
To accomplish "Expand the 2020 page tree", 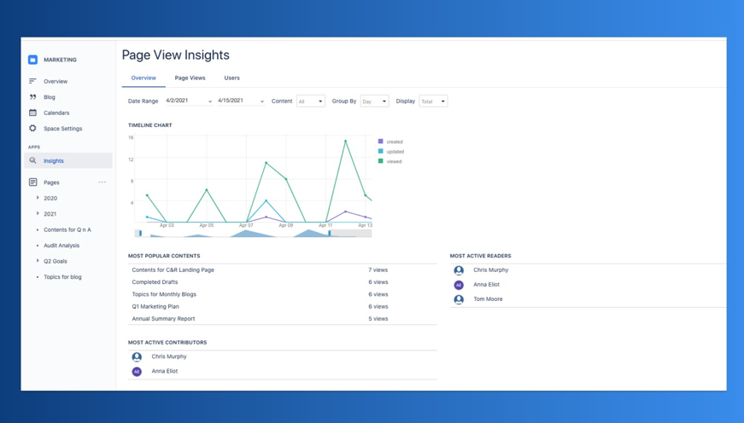I will pos(38,198).
